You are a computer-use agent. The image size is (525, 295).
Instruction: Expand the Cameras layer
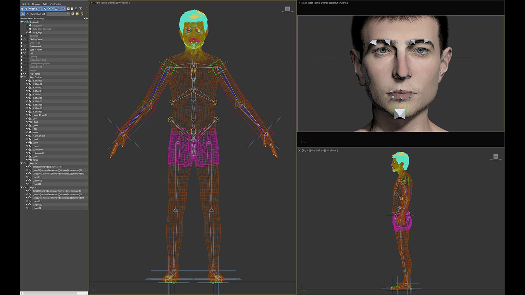point(22,36)
